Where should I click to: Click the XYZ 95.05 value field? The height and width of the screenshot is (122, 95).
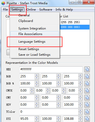(x=27, y=119)
